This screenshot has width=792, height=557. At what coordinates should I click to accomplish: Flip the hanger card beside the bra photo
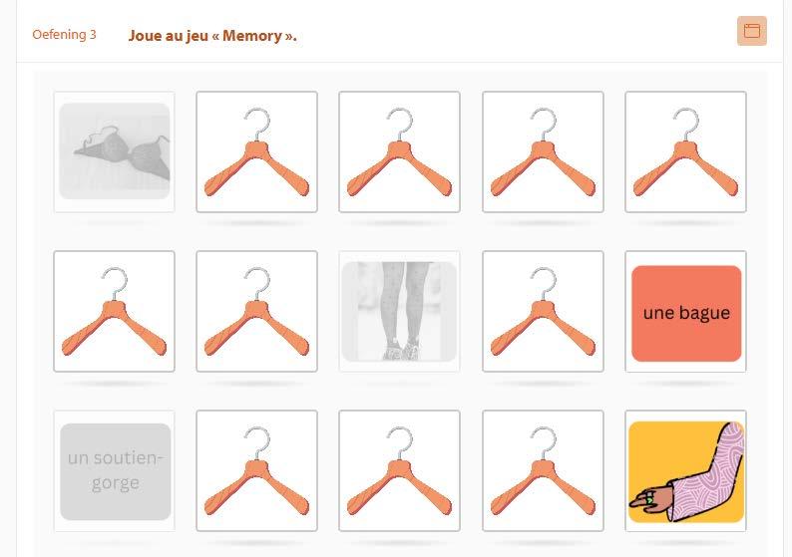click(x=256, y=151)
